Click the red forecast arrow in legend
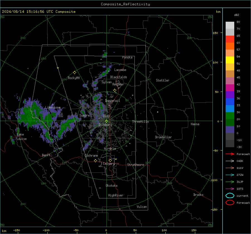This screenshot has width=251, height=234. [230, 154]
